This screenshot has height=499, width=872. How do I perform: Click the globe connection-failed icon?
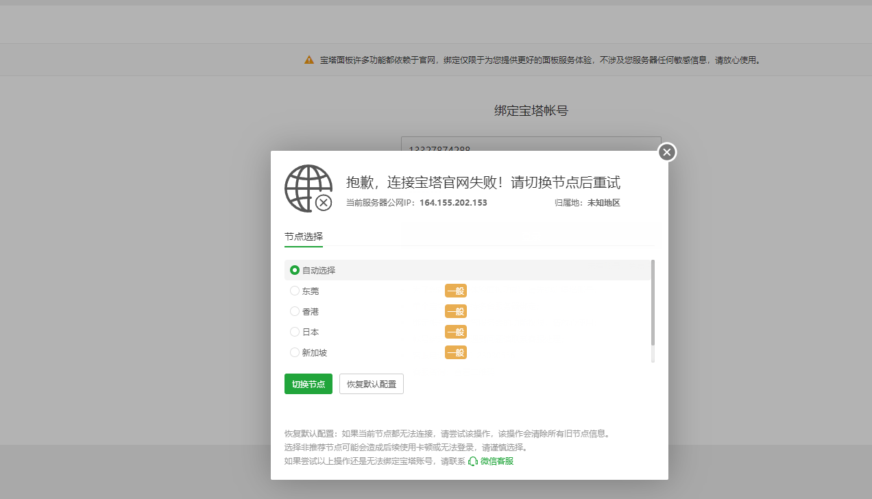point(308,188)
